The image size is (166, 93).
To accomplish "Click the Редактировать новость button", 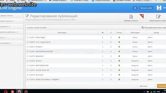I will click(156, 18).
